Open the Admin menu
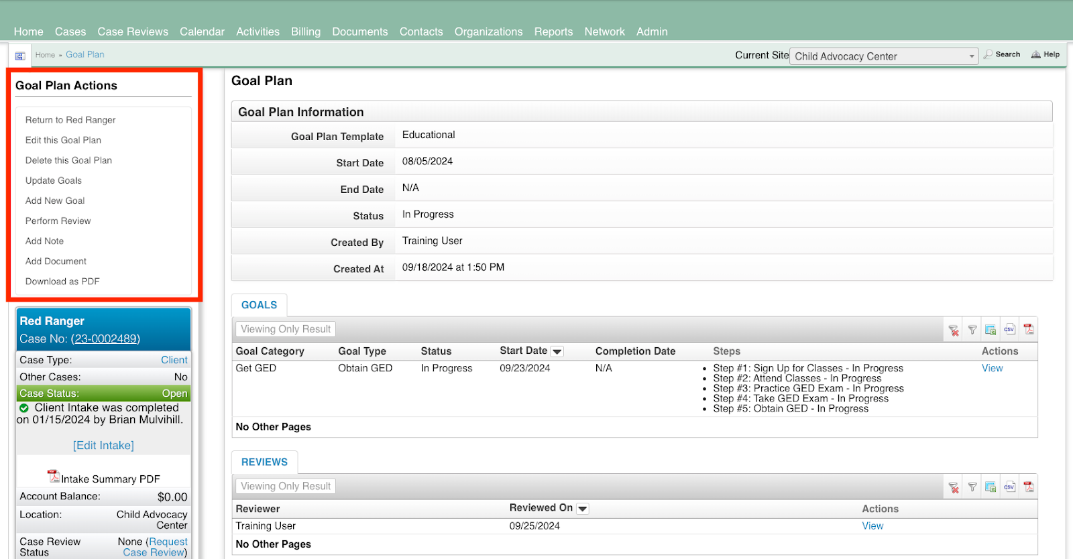 652,32
